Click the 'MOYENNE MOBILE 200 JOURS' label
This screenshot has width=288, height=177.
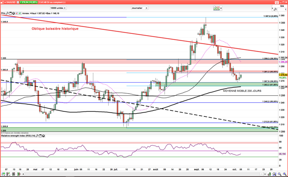pos(242,91)
